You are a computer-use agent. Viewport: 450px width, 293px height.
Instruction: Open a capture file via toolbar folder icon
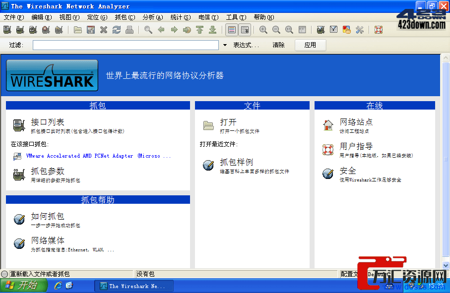tap(78, 30)
